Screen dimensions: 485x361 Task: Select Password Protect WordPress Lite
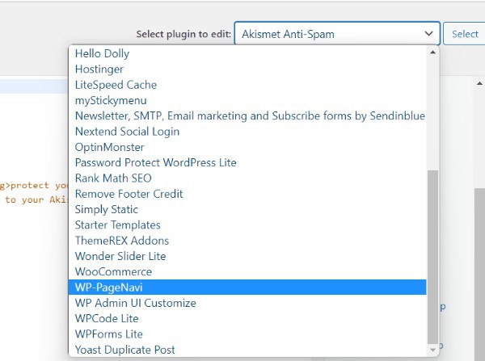(247, 162)
